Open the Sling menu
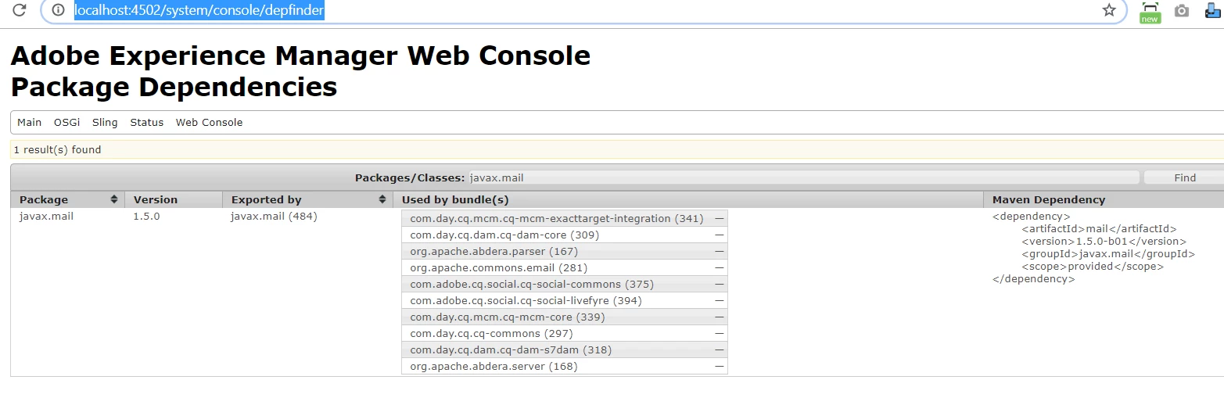 click(x=105, y=122)
